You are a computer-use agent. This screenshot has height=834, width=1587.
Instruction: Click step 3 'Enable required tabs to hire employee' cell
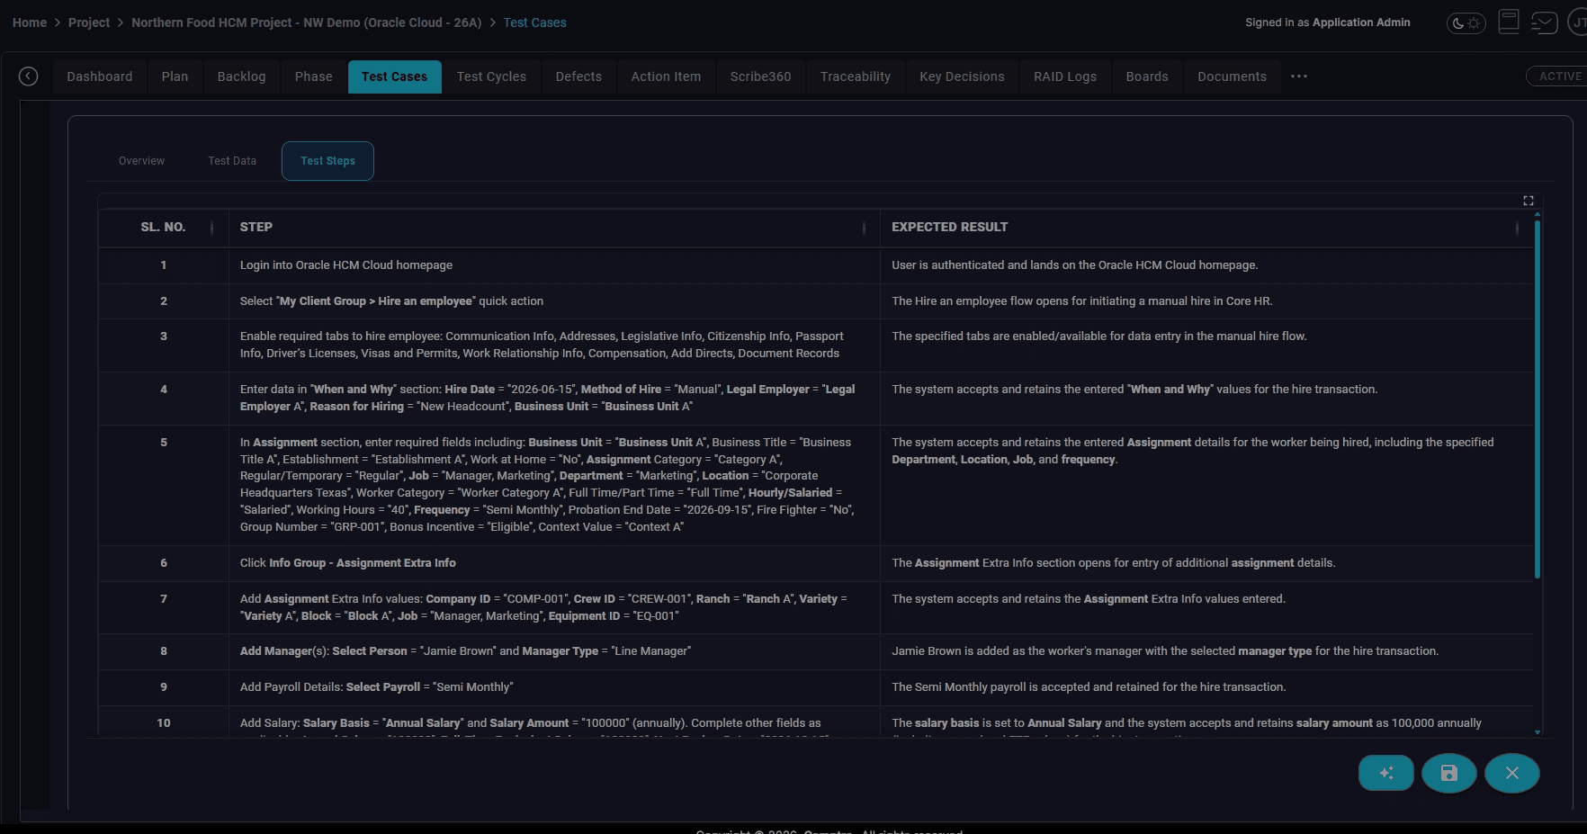tap(554, 345)
